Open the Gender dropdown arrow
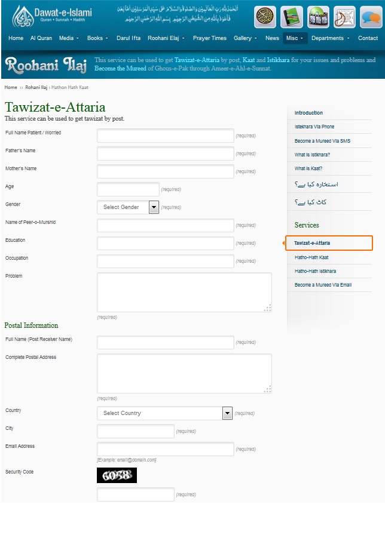Image resolution: width=385 pixels, height=541 pixels. coord(154,207)
